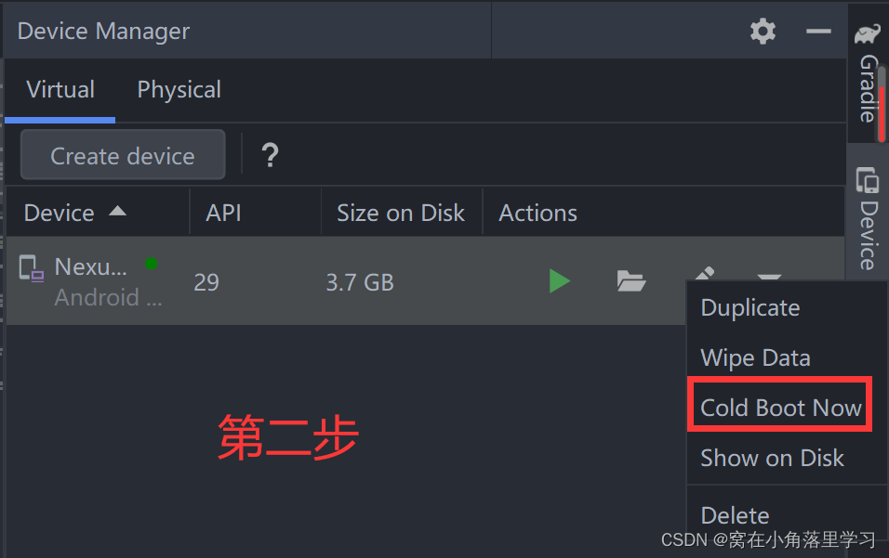Launch the Nexus emulator with the play icon
The height and width of the screenshot is (558, 889).
pyautogui.click(x=558, y=281)
